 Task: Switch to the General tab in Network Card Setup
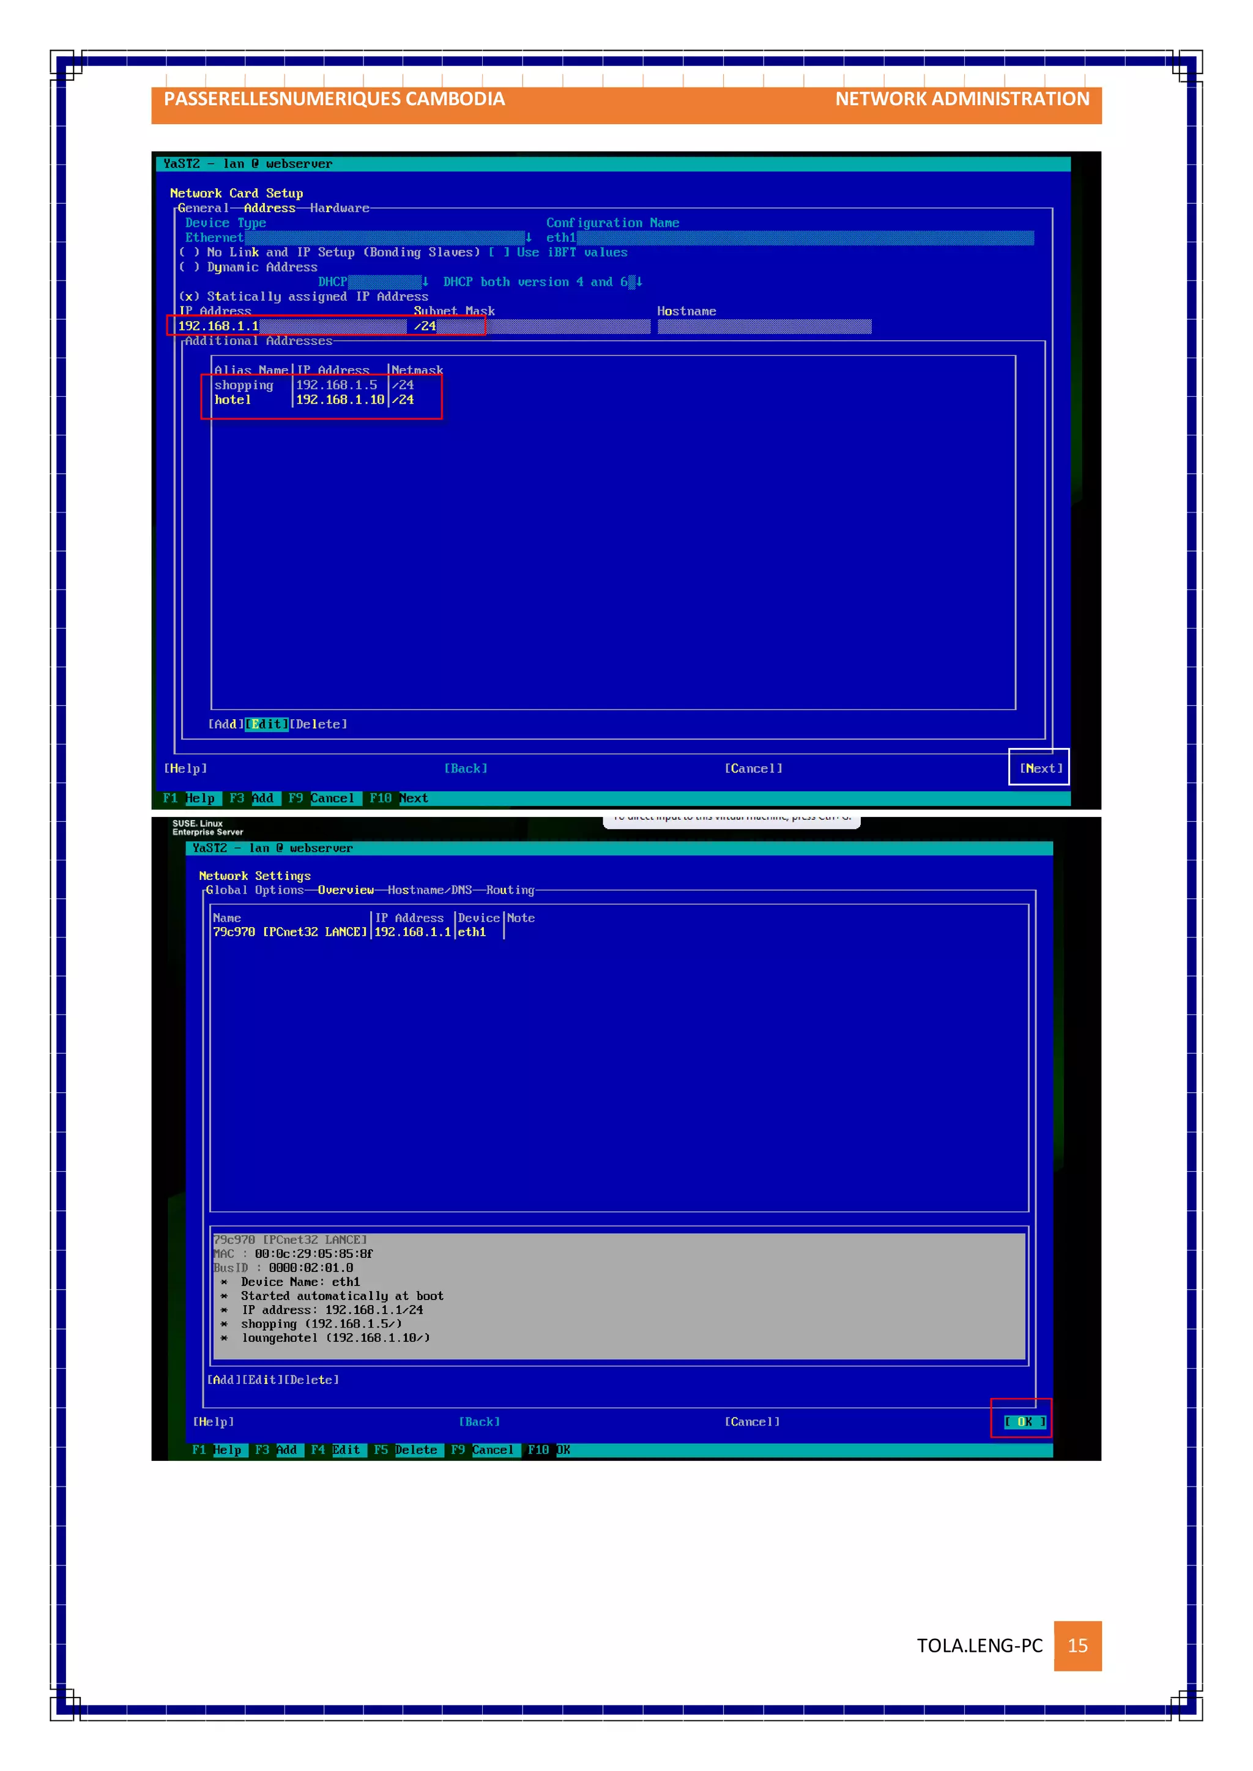[x=203, y=209]
